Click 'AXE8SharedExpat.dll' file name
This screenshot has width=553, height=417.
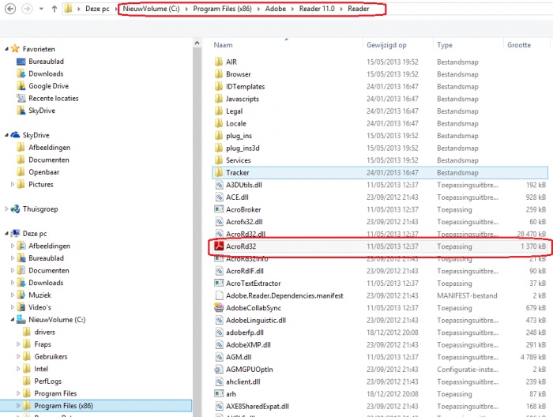(257, 406)
